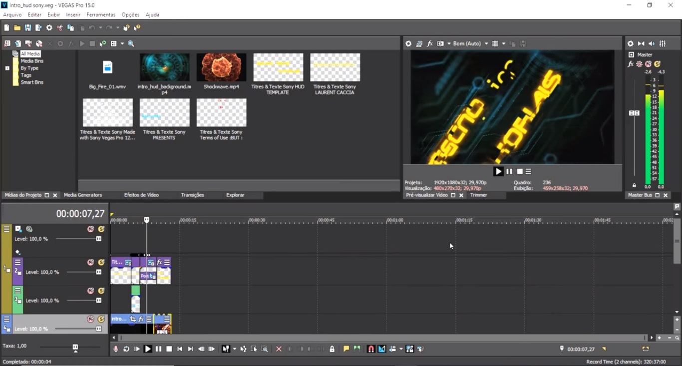Open the overlays grid dropdown arrow in preview

click(503, 44)
